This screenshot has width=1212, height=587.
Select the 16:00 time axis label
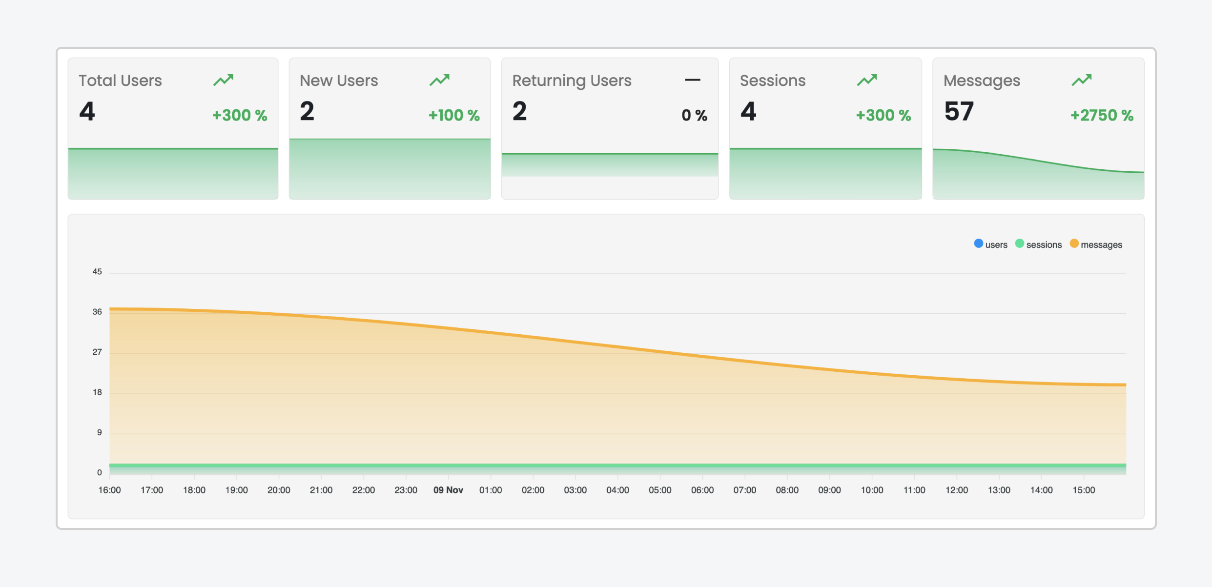(x=109, y=490)
